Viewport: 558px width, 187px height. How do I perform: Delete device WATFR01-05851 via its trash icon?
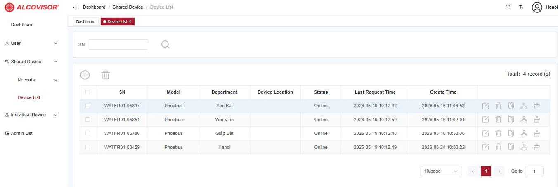point(498,120)
